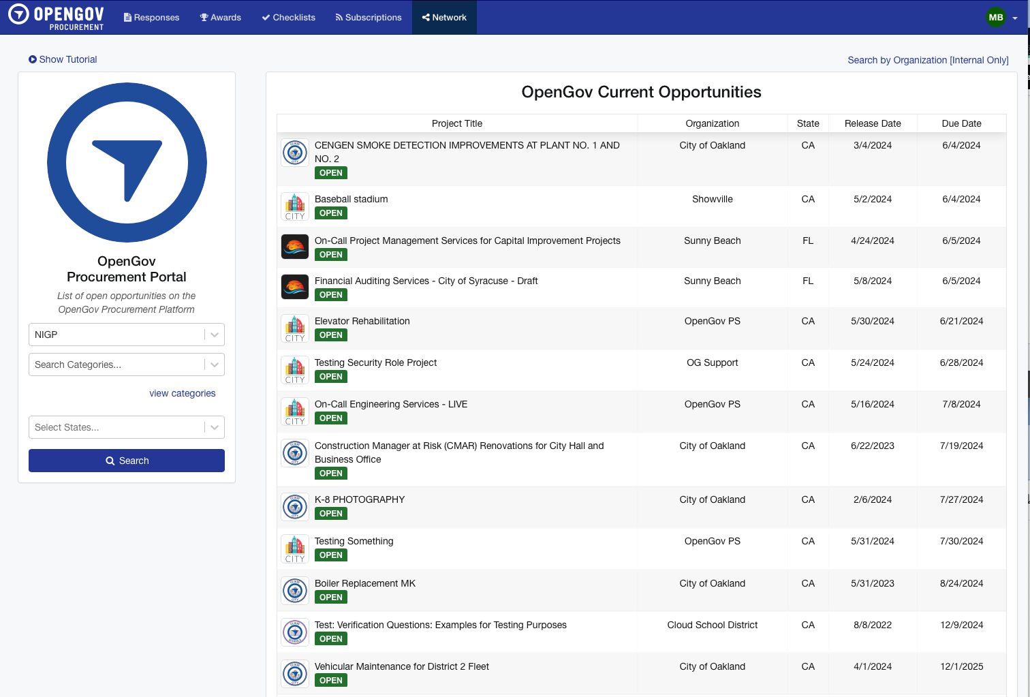Select the Responses document icon

[x=127, y=17]
